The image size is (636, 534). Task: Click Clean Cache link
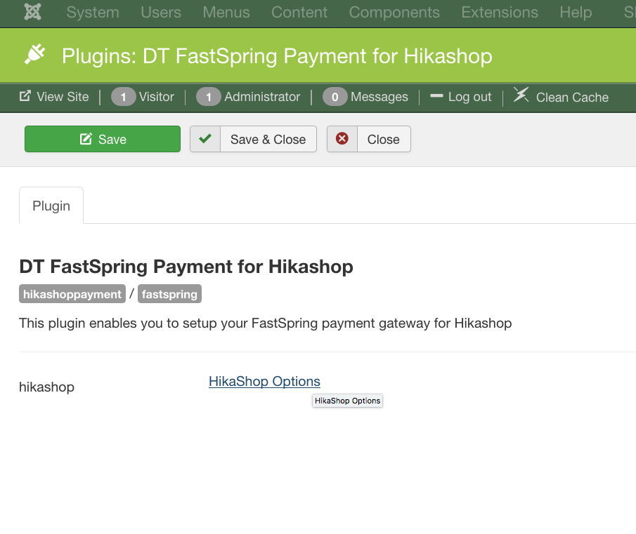[572, 97]
